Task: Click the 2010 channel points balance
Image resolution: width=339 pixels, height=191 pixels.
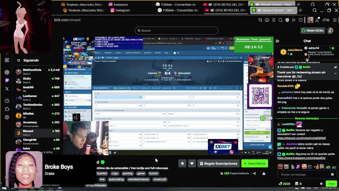Action: pyautogui.click(x=284, y=184)
